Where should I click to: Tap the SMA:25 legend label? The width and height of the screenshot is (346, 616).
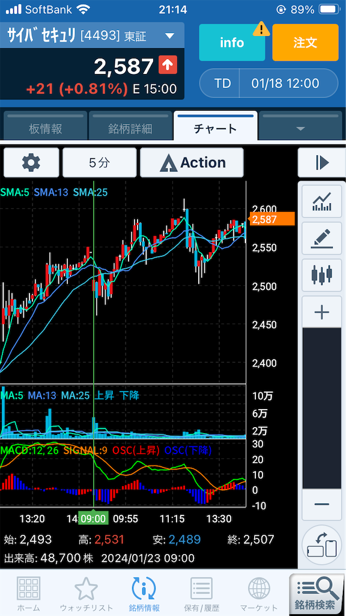tap(90, 192)
